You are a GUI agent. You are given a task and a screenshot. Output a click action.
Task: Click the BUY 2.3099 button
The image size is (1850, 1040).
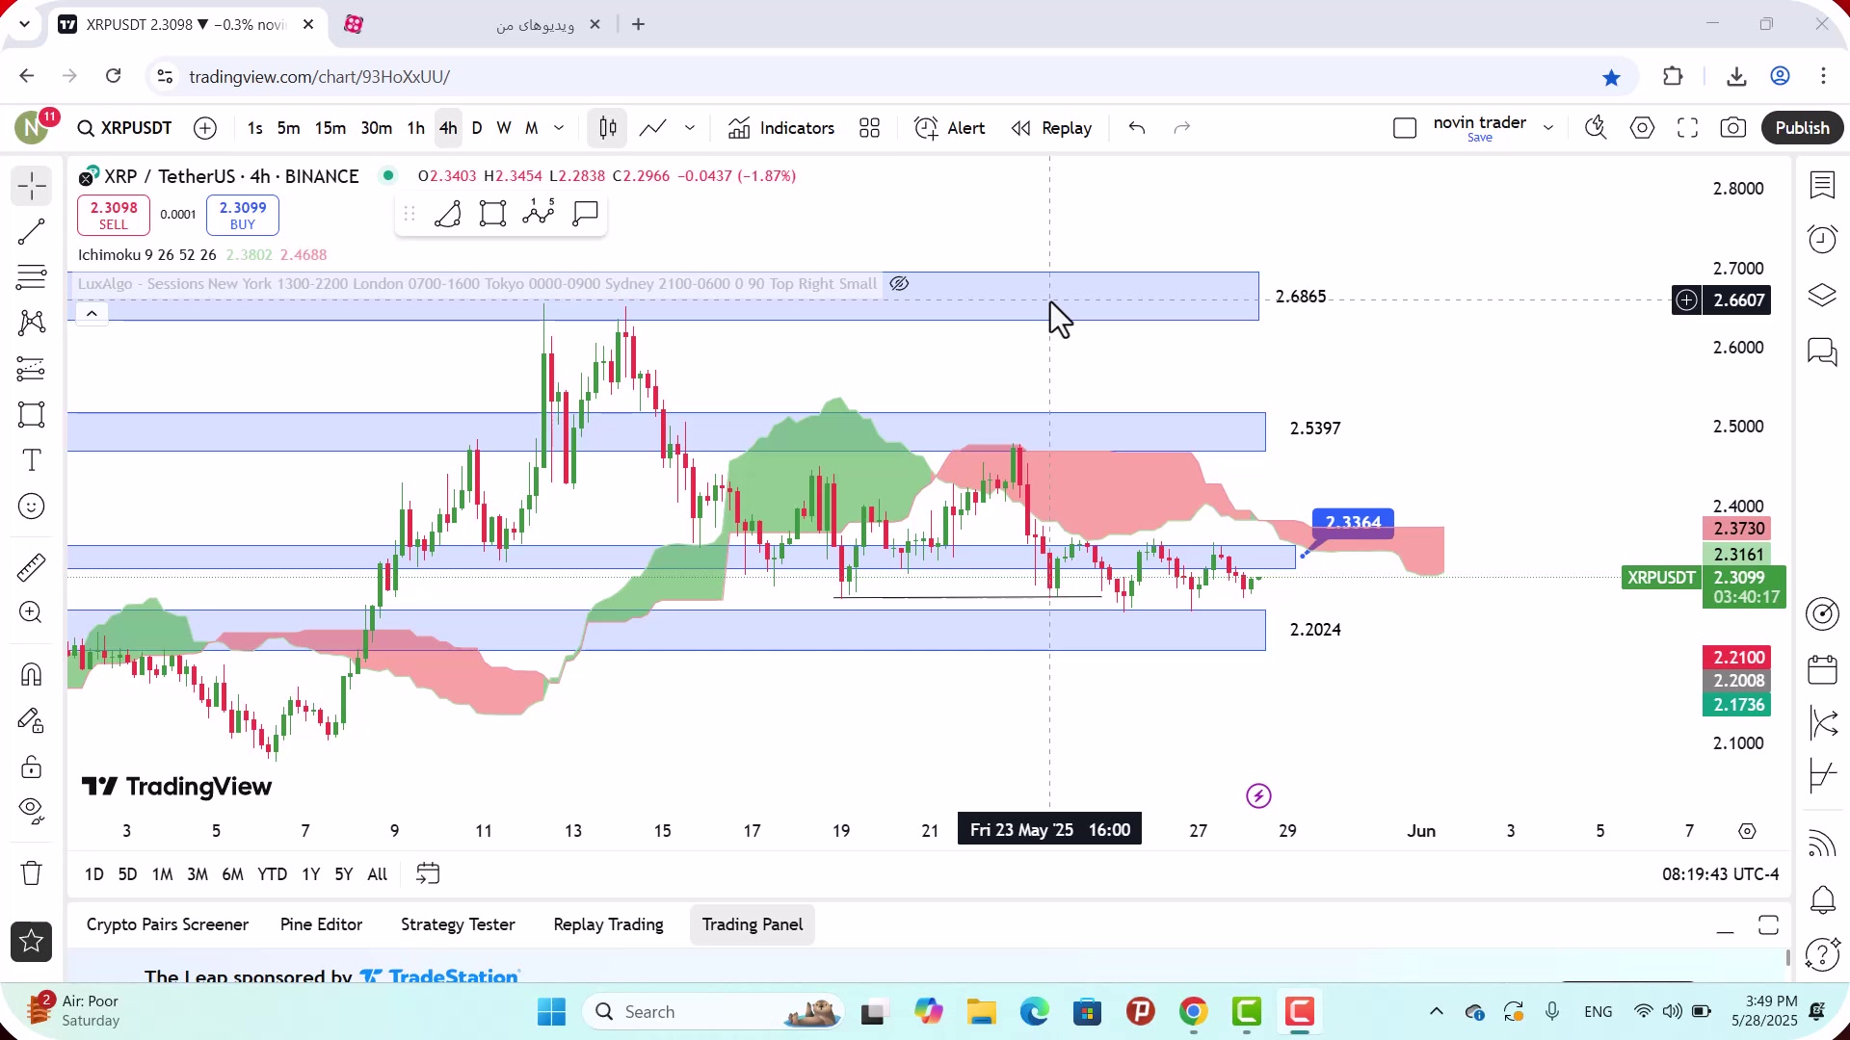point(243,216)
